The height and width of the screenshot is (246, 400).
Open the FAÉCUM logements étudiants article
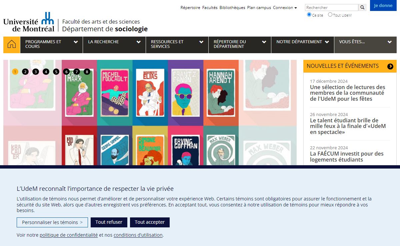point(347,157)
